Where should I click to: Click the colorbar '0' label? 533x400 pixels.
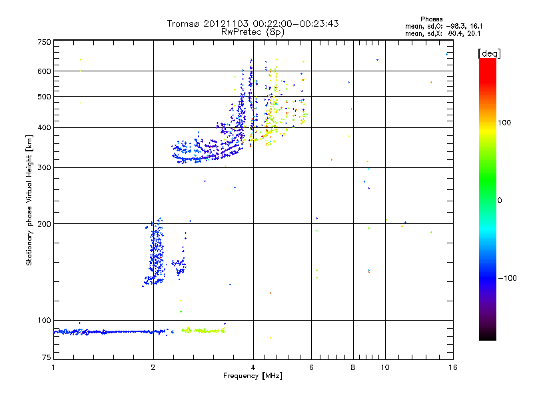500,201
